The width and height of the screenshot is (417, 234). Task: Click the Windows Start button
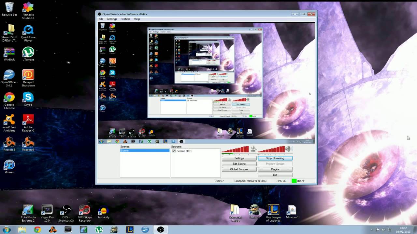[x=7, y=229]
